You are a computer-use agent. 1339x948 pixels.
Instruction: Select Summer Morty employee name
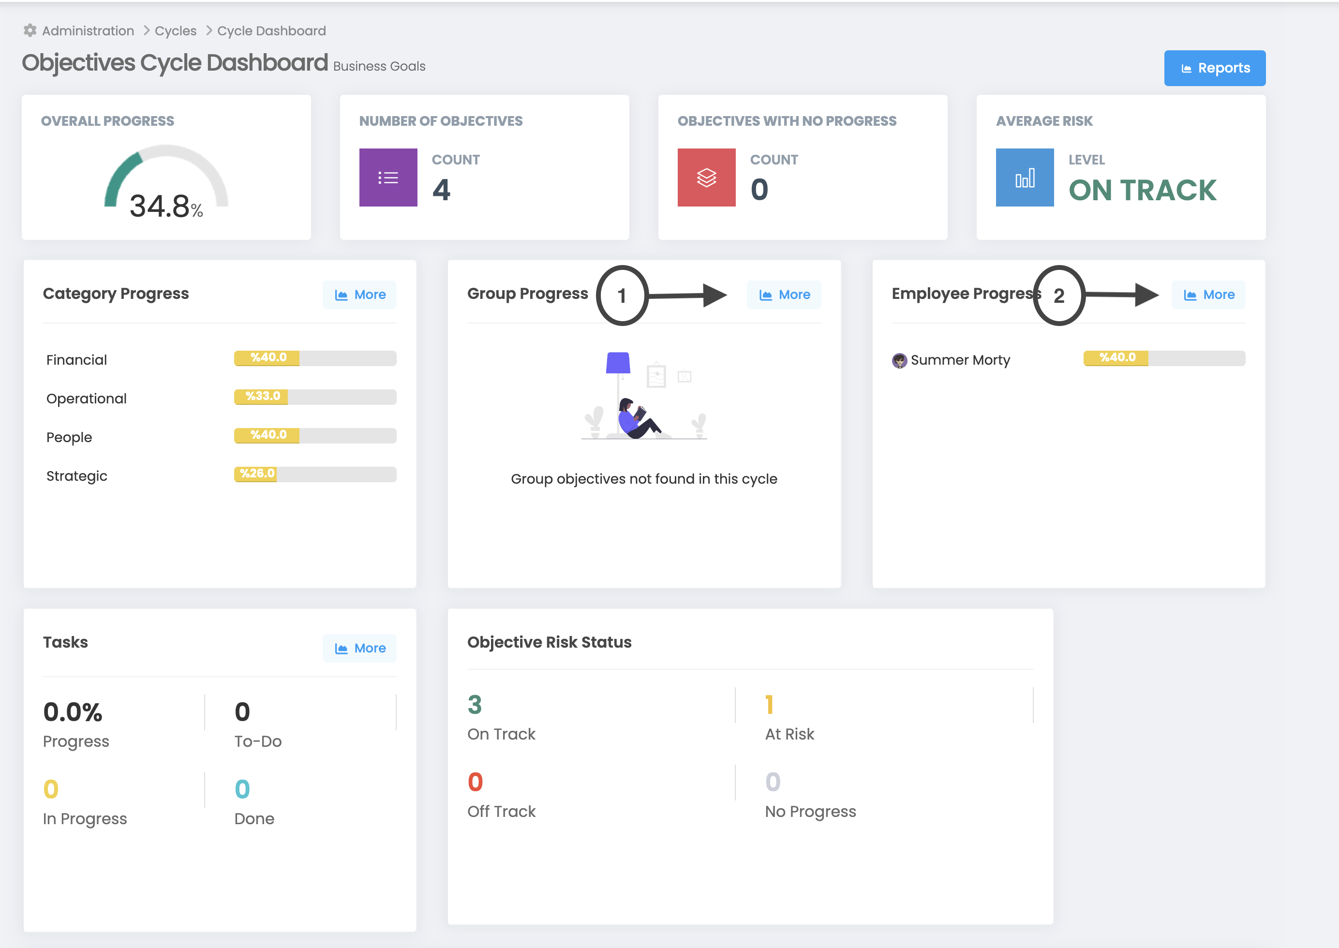(x=960, y=360)
